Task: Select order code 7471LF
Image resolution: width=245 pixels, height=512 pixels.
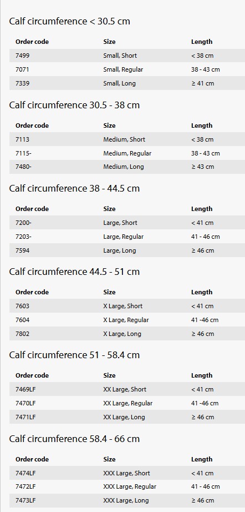Action: 25,417
